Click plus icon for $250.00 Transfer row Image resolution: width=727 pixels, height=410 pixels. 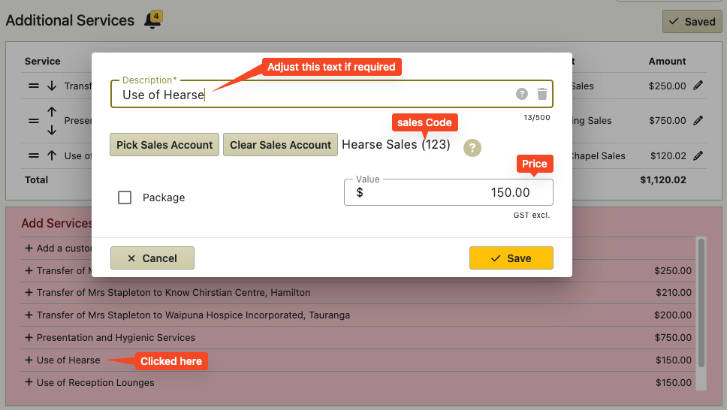pyautogui.click(x=29, y=270)
